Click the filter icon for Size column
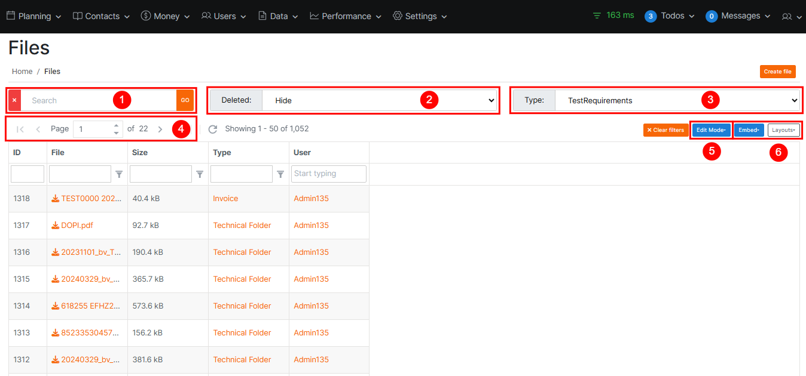Viewport: 806px width, 376px height. point(200,174)
